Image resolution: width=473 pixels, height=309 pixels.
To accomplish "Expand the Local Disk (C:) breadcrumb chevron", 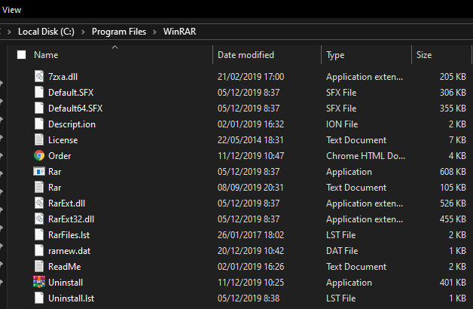I will click(84, 32).
